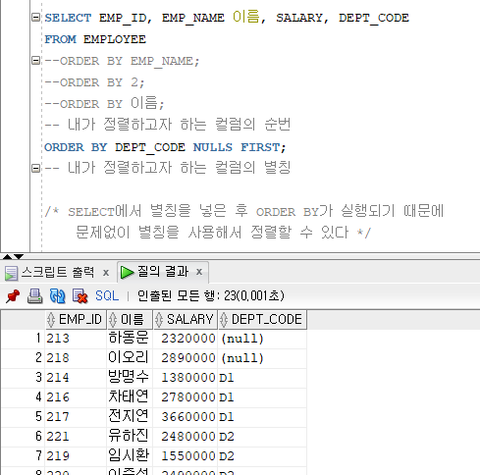Click the fetched rows status text 23(0.001초)

click(x=254, y=296)
